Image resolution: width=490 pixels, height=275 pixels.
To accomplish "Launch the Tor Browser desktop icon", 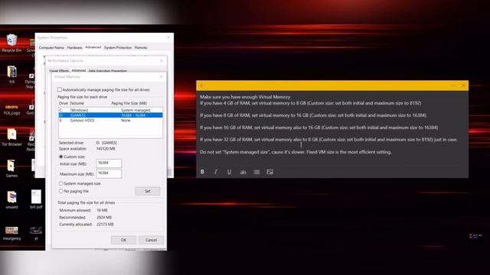I will [11, 137].
